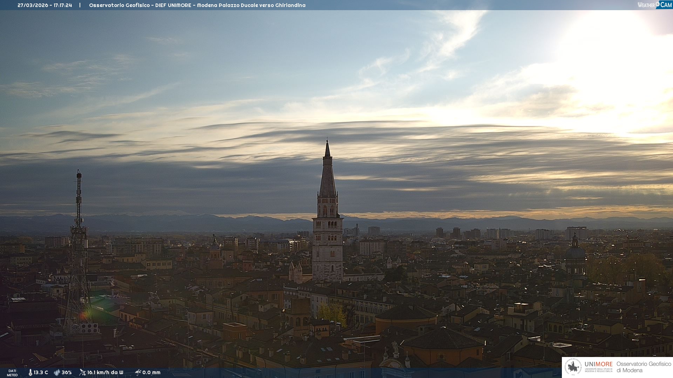This screenshot has height=378, width=673.
Task: Click the church dome on right side
Action: 575,252
